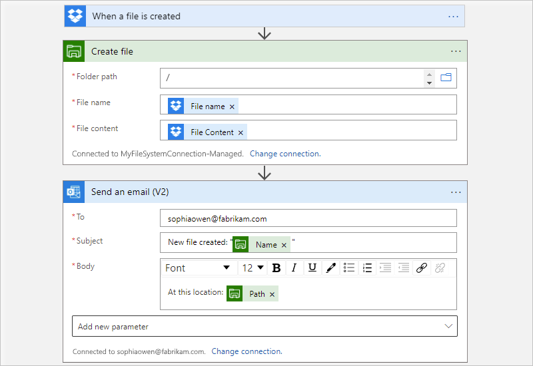The height and width of the screenshot is (366, 533).
Task: Open the Font family dropdown
Action: coord(198,268)
